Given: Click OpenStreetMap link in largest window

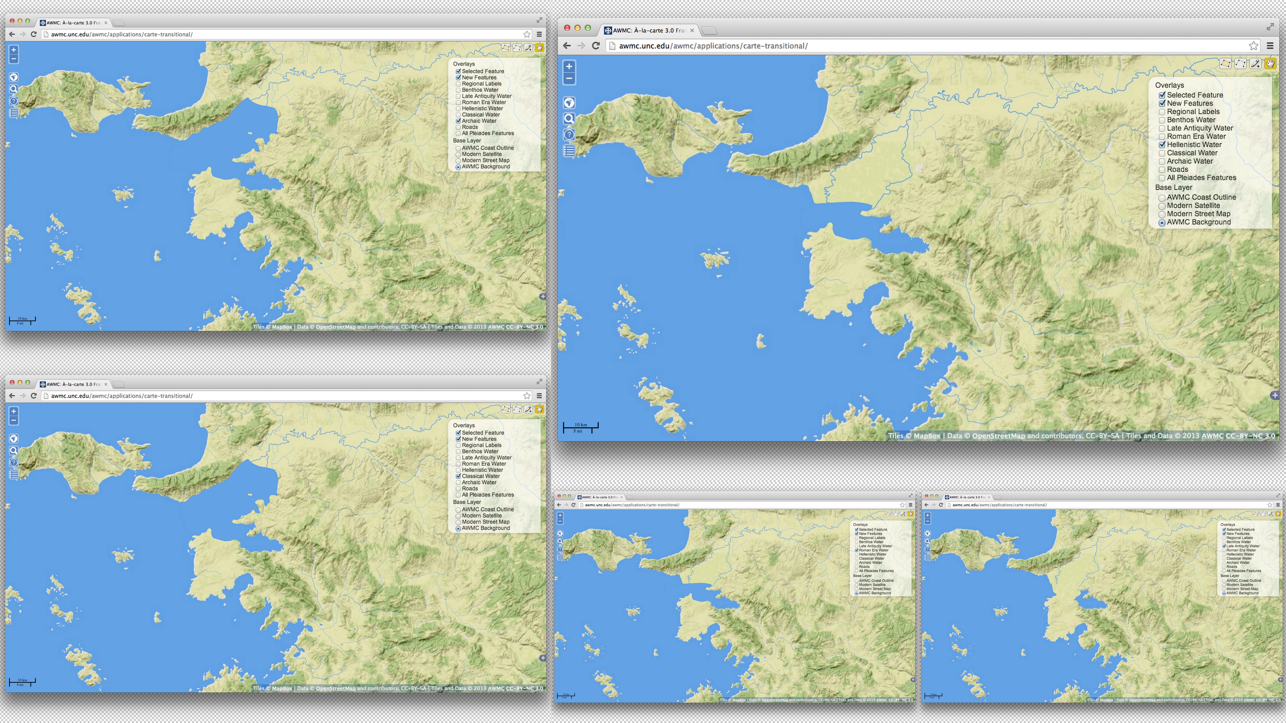Looking at the screenshot, I should pyautogui.click(x=998, y=436).
